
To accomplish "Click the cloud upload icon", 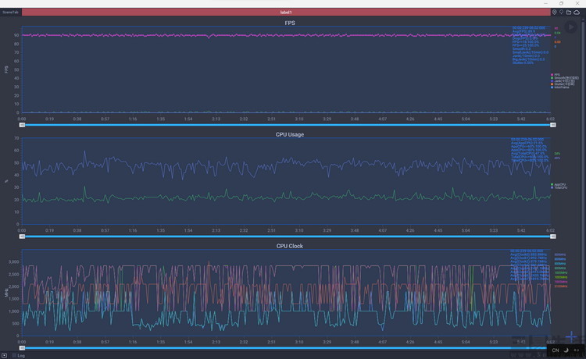I will (577, 12).
